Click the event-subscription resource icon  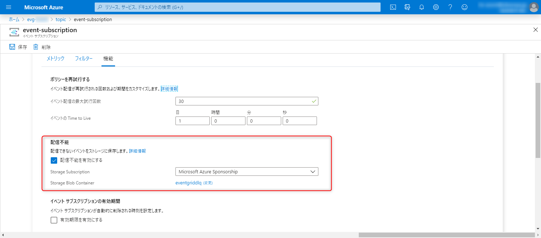[14, 32]
